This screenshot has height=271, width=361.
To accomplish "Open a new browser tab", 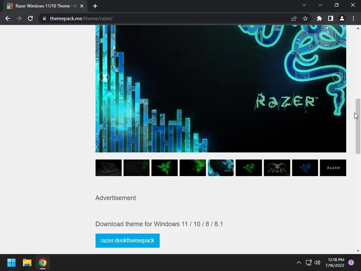I will 95,6.
